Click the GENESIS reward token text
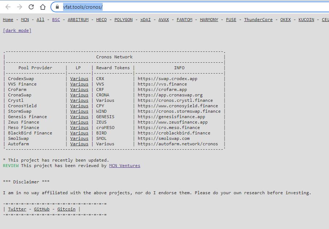The width and height of the screenshot is (329, 229). pyautogui.click(x=105, y=117)
